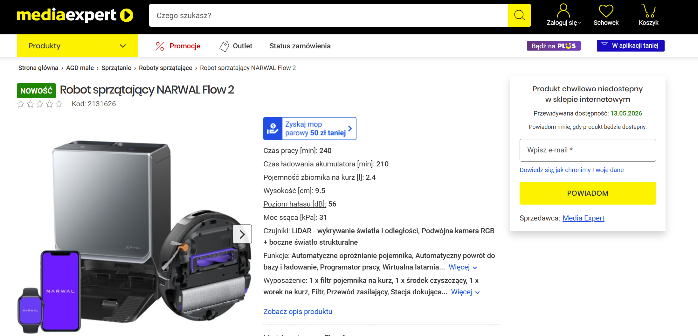Image resolution: width=698 pixels, height=336 pixels.
Task: Focus the Wpisz e-mail input field
Action: (588, 150)
